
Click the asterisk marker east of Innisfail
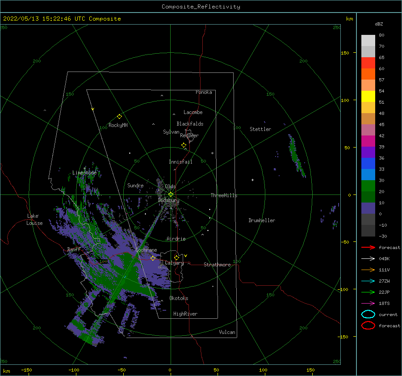click(212, 153)
